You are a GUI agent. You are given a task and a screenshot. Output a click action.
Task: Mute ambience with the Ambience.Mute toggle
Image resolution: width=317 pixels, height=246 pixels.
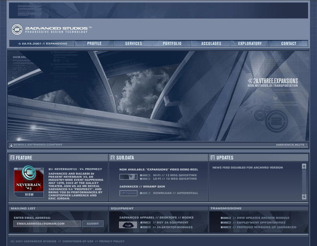pyautogui.click(x=291, y=145)
